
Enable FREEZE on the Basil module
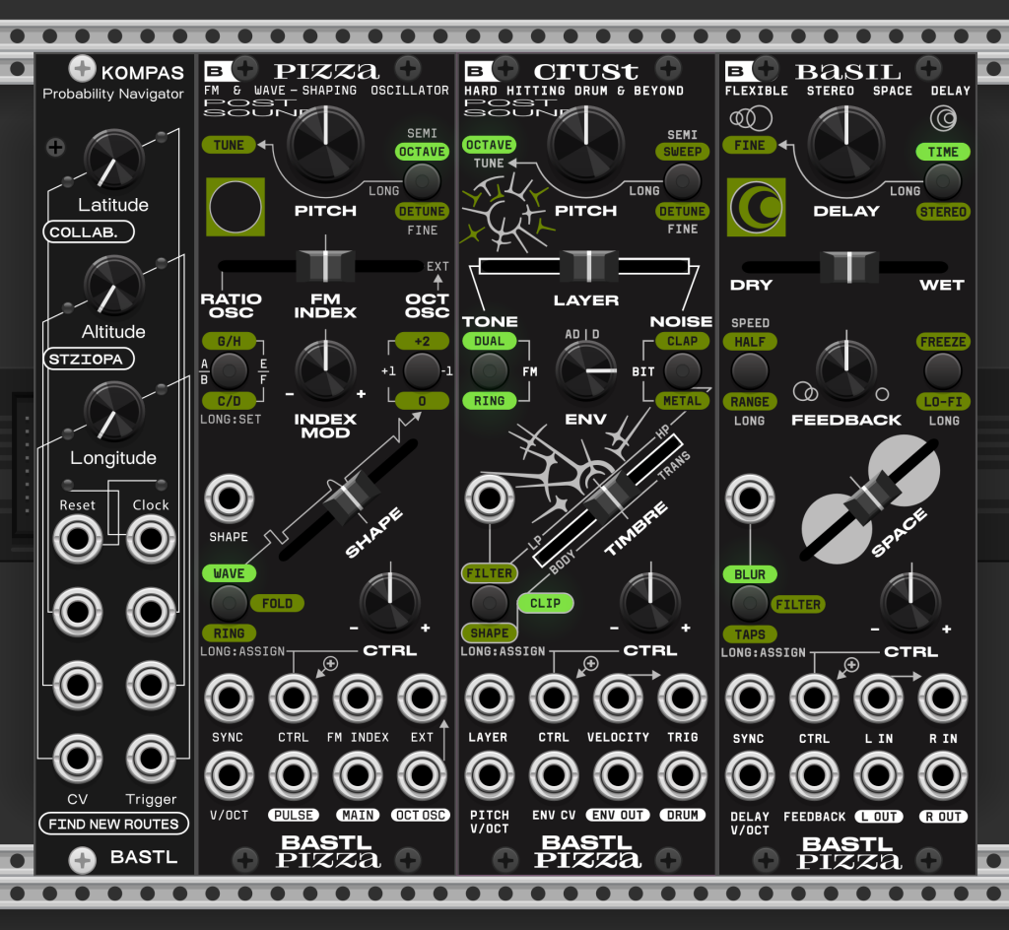pyautogui.click(x=943, y=342)
